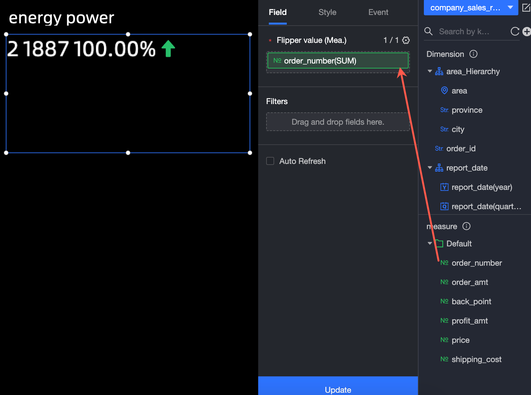
Task: Open Flipper value settings gear
Action: point(406,40)
